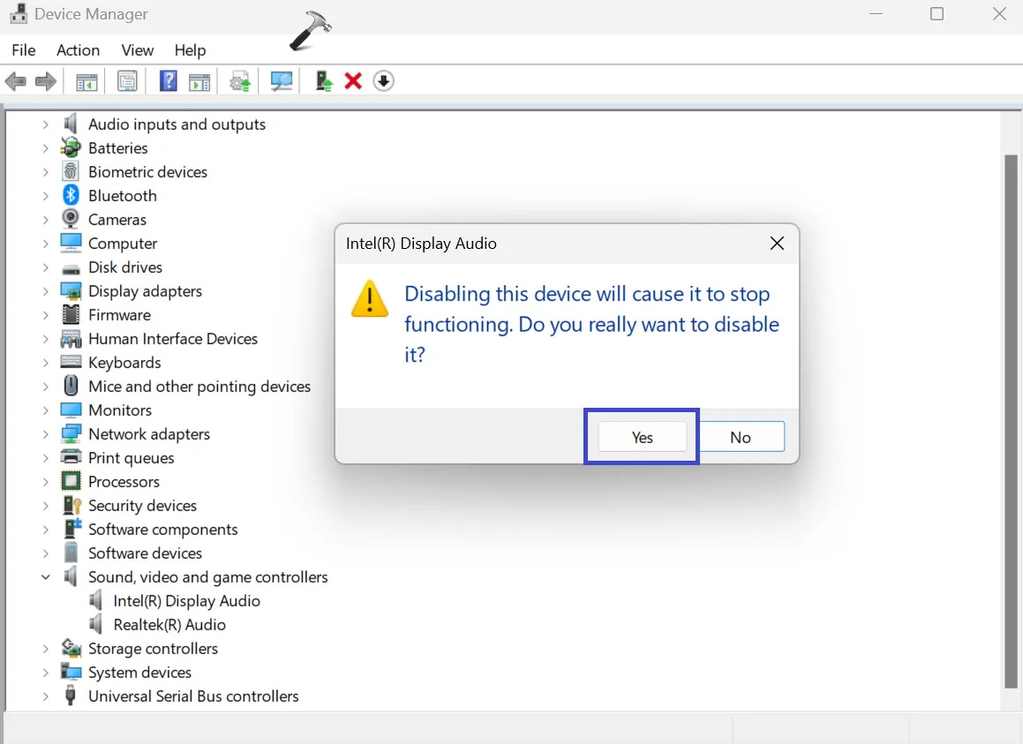Select the System devices label
This screenshot has height=744, width=1023.
(139, 673)
